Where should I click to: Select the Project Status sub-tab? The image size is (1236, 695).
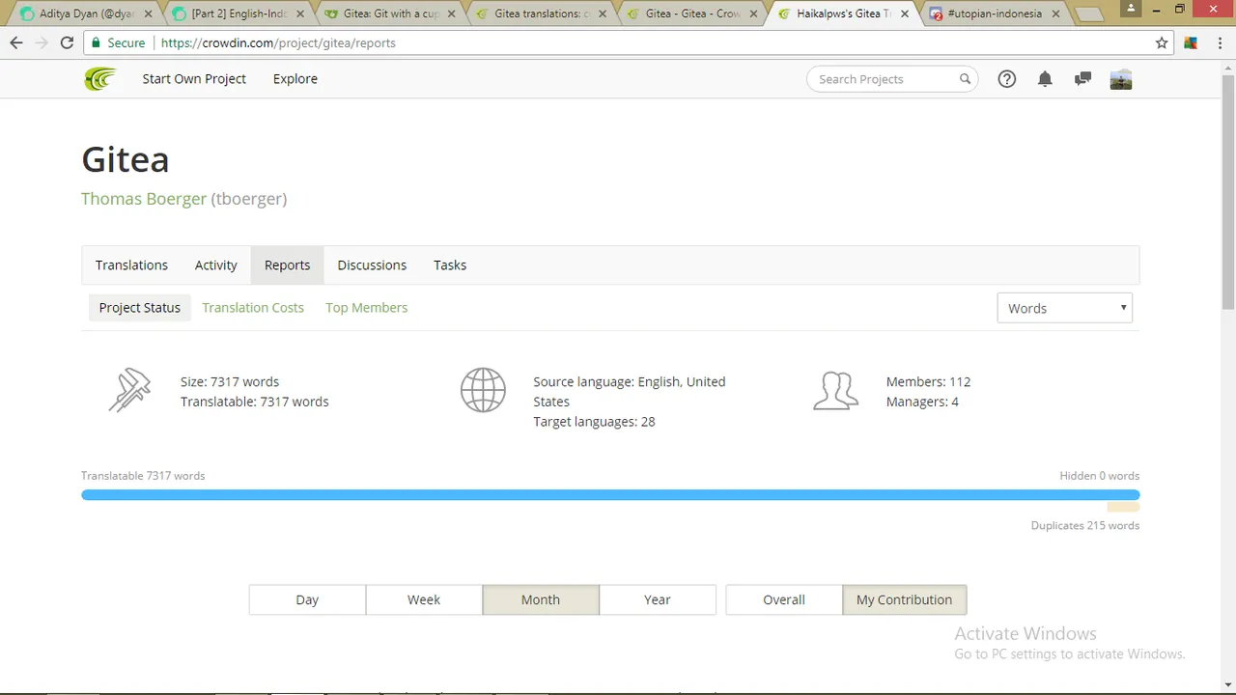click(140, 307)
